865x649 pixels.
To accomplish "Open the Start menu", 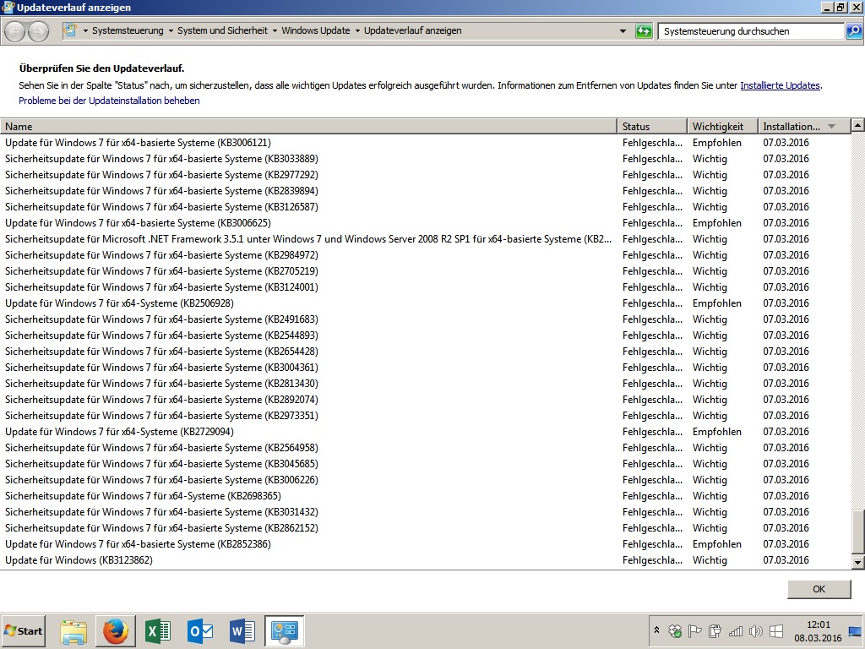I will [x=23, y=630].
